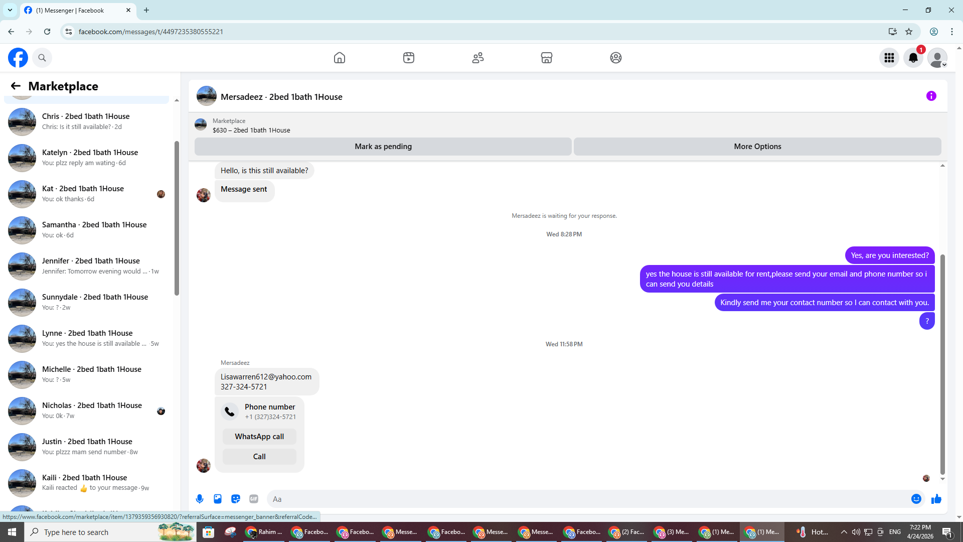Open the Facebook home logo
This screenshot has height=542, width=963.
[18, 58]
